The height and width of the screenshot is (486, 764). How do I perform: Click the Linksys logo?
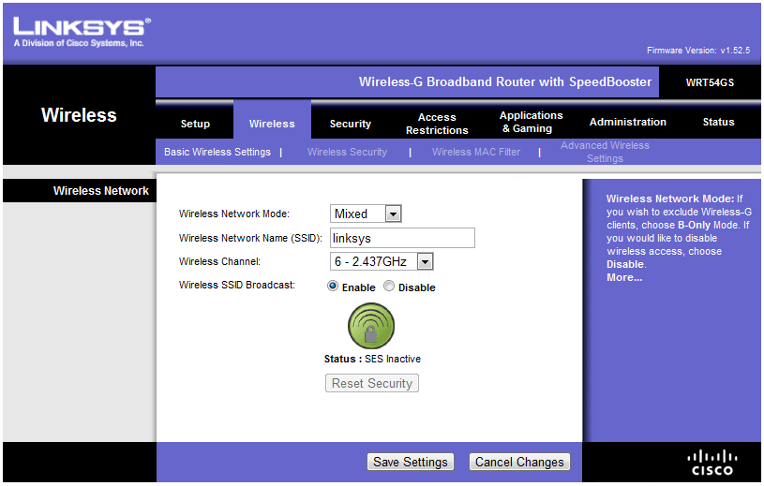[x=82, y=32]
